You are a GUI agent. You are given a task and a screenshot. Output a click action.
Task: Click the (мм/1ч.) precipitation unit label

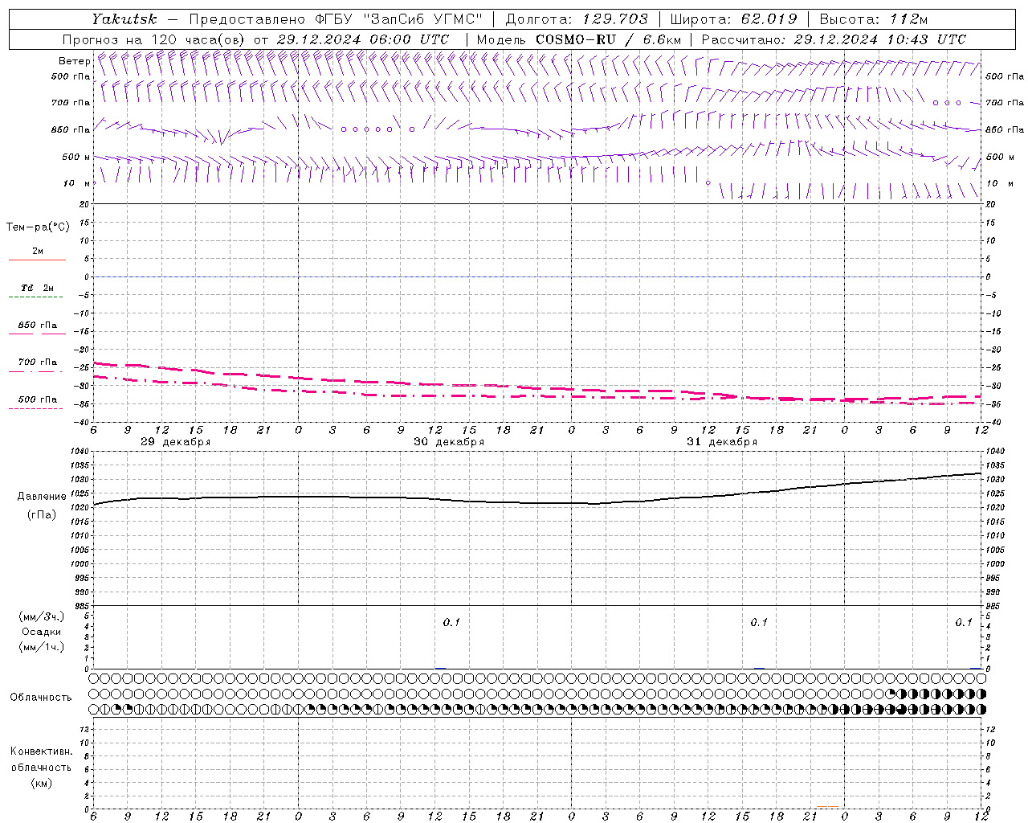click(41, 647)
